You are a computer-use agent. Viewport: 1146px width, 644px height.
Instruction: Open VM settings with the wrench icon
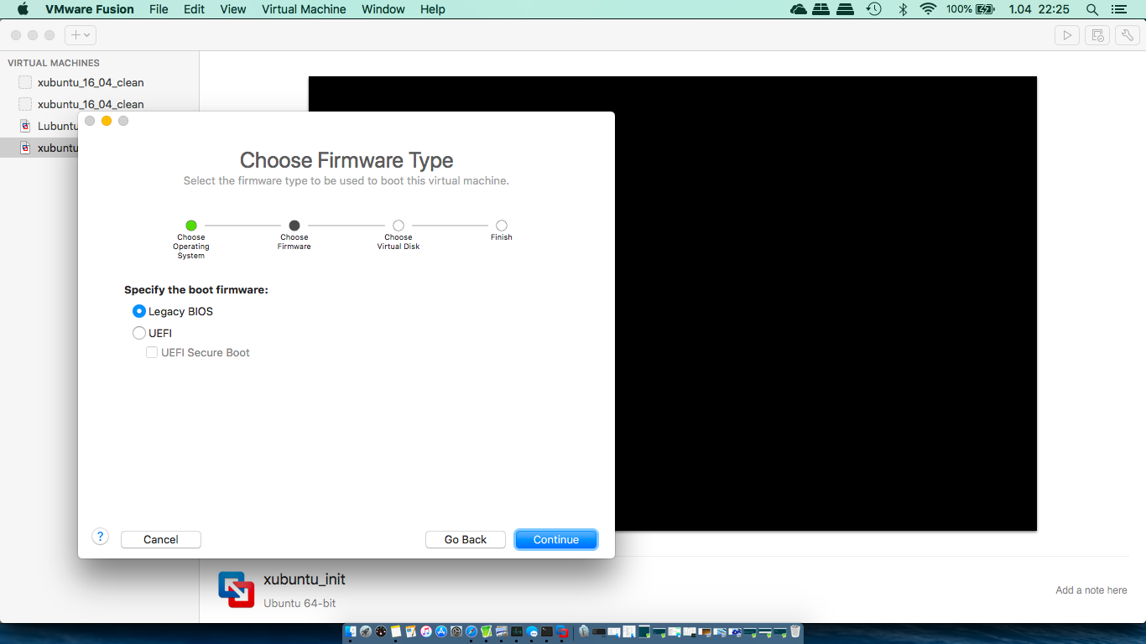1127,35
